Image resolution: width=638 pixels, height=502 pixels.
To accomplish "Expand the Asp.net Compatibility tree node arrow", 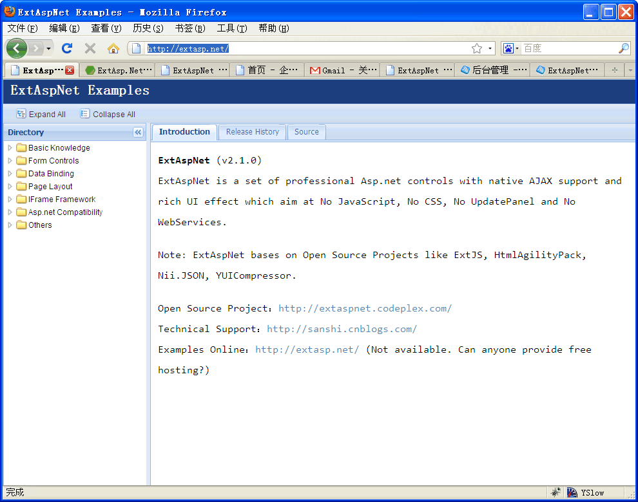I will tap(10, 212).
